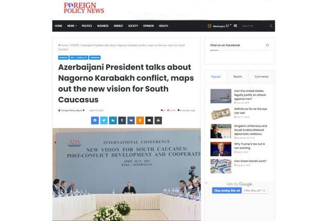This screenshot has height=221, width=319.
Task: Print the article using printer icon
Action: click(158, 121)
